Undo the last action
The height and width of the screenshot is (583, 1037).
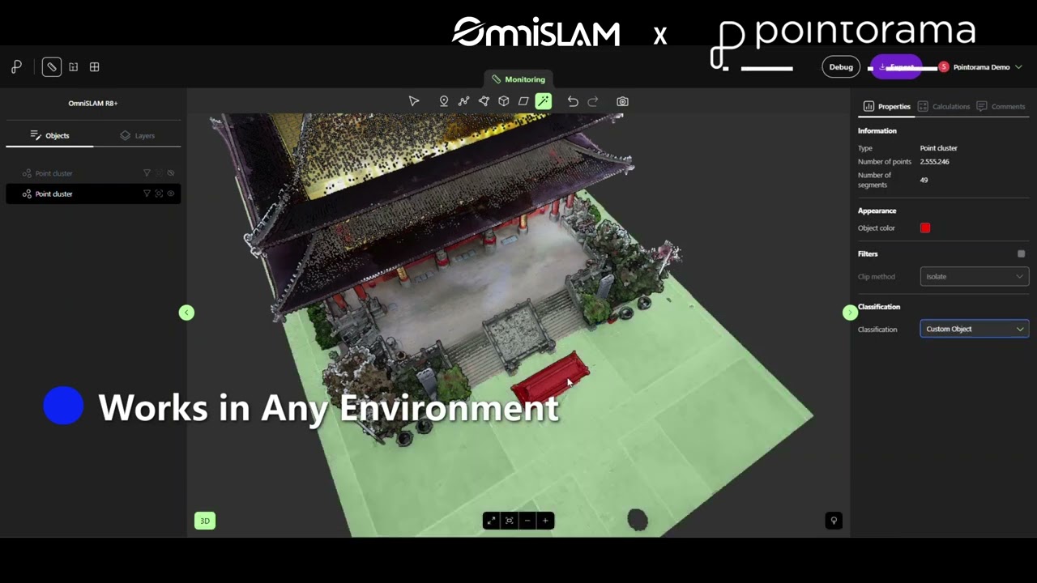(x=573, y=101)
